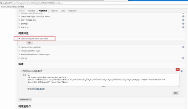Open help for Use secret text(s) option
Image resolution: width=188 pixels, height=109 pixels.
pos(183,47)
